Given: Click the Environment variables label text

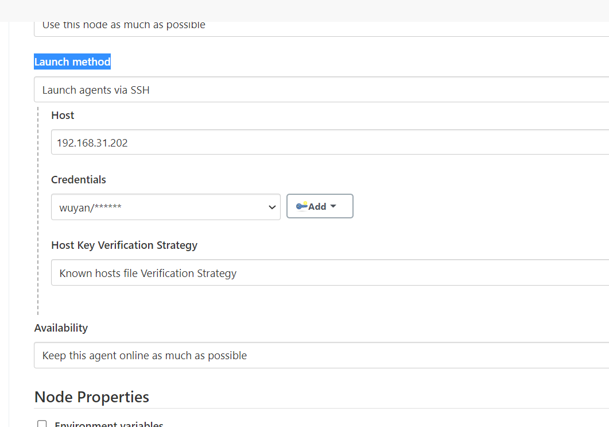Looking at the screenshot, I should click(x=109, y=424).
